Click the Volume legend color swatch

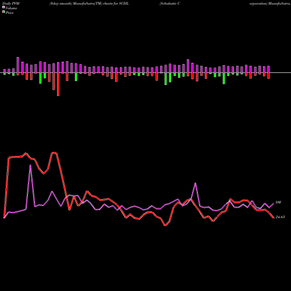3,8
